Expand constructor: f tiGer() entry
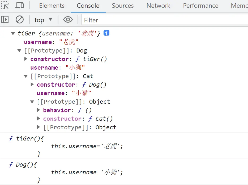The width and height of the screenshot is (248, 185). 25,59
